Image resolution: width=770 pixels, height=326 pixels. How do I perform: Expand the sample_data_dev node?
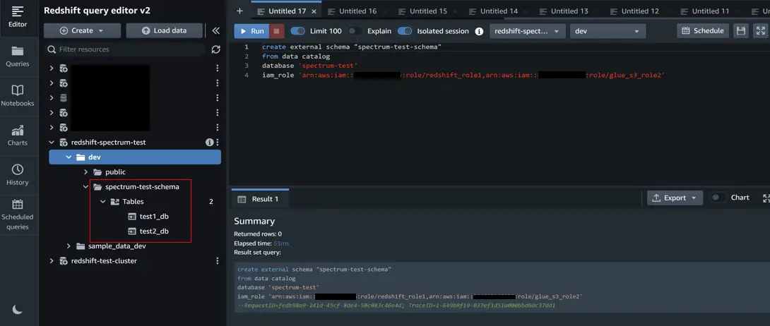point(69,246)
